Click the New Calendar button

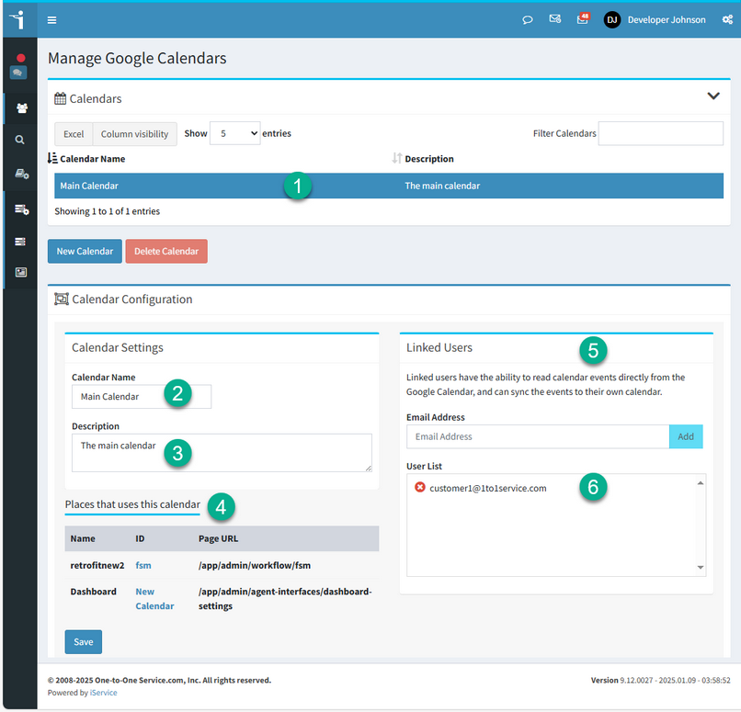point(85,252)
